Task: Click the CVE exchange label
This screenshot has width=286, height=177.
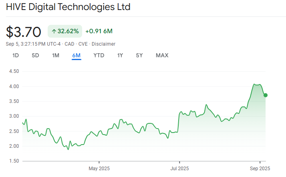Action: coord(83,44)
